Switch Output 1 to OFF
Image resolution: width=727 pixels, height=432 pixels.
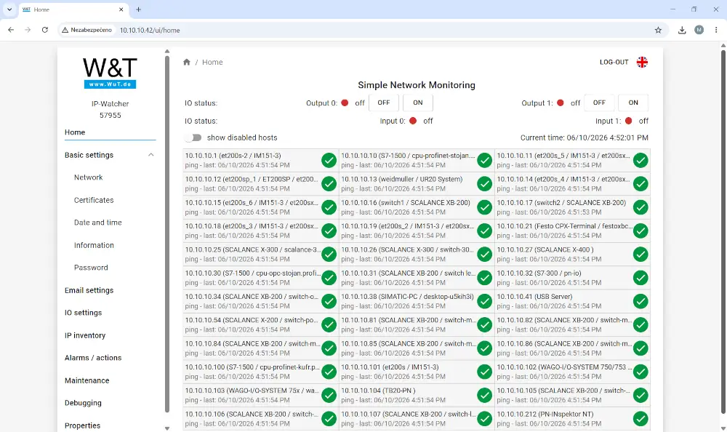[599, 103]
